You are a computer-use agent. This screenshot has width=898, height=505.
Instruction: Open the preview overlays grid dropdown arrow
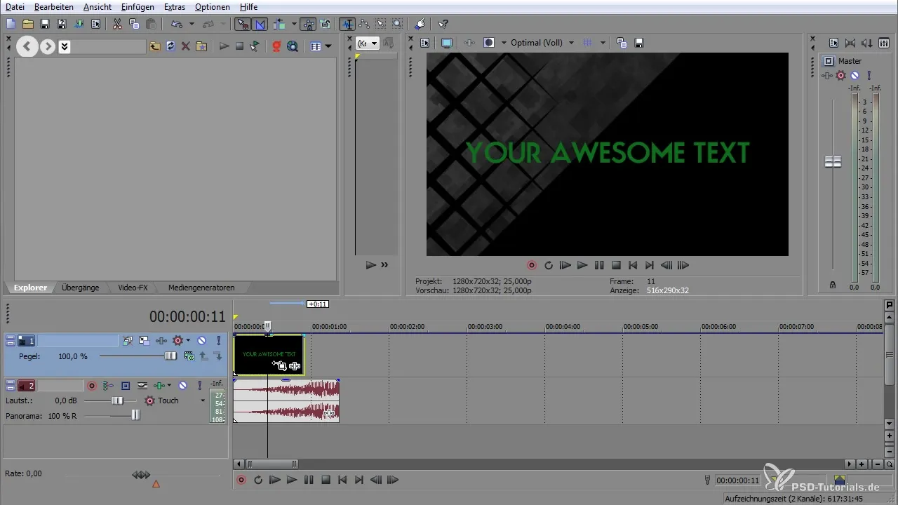[x=603, y=43]
